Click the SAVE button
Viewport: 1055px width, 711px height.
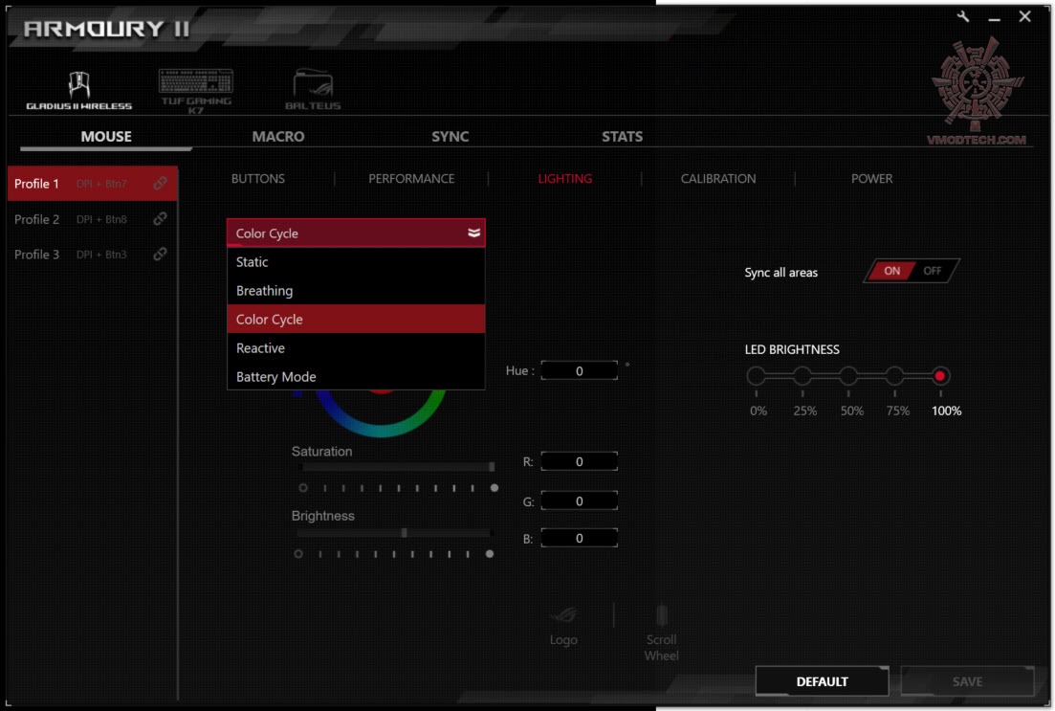(x=967, y=681)
